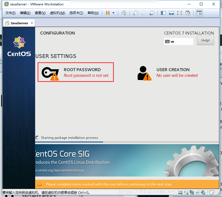Close the JavaServer tab
Screen dimensions: 222x197
pyautogui.click(x=32, y=23)
